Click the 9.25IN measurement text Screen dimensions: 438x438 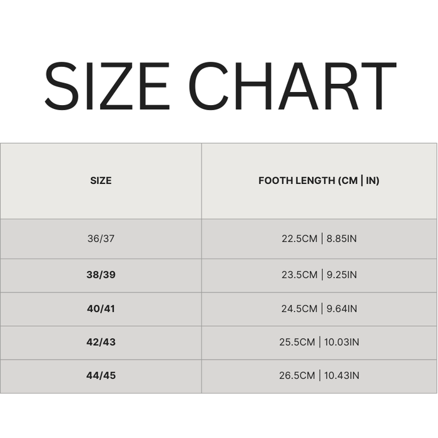tap(342, 275)
